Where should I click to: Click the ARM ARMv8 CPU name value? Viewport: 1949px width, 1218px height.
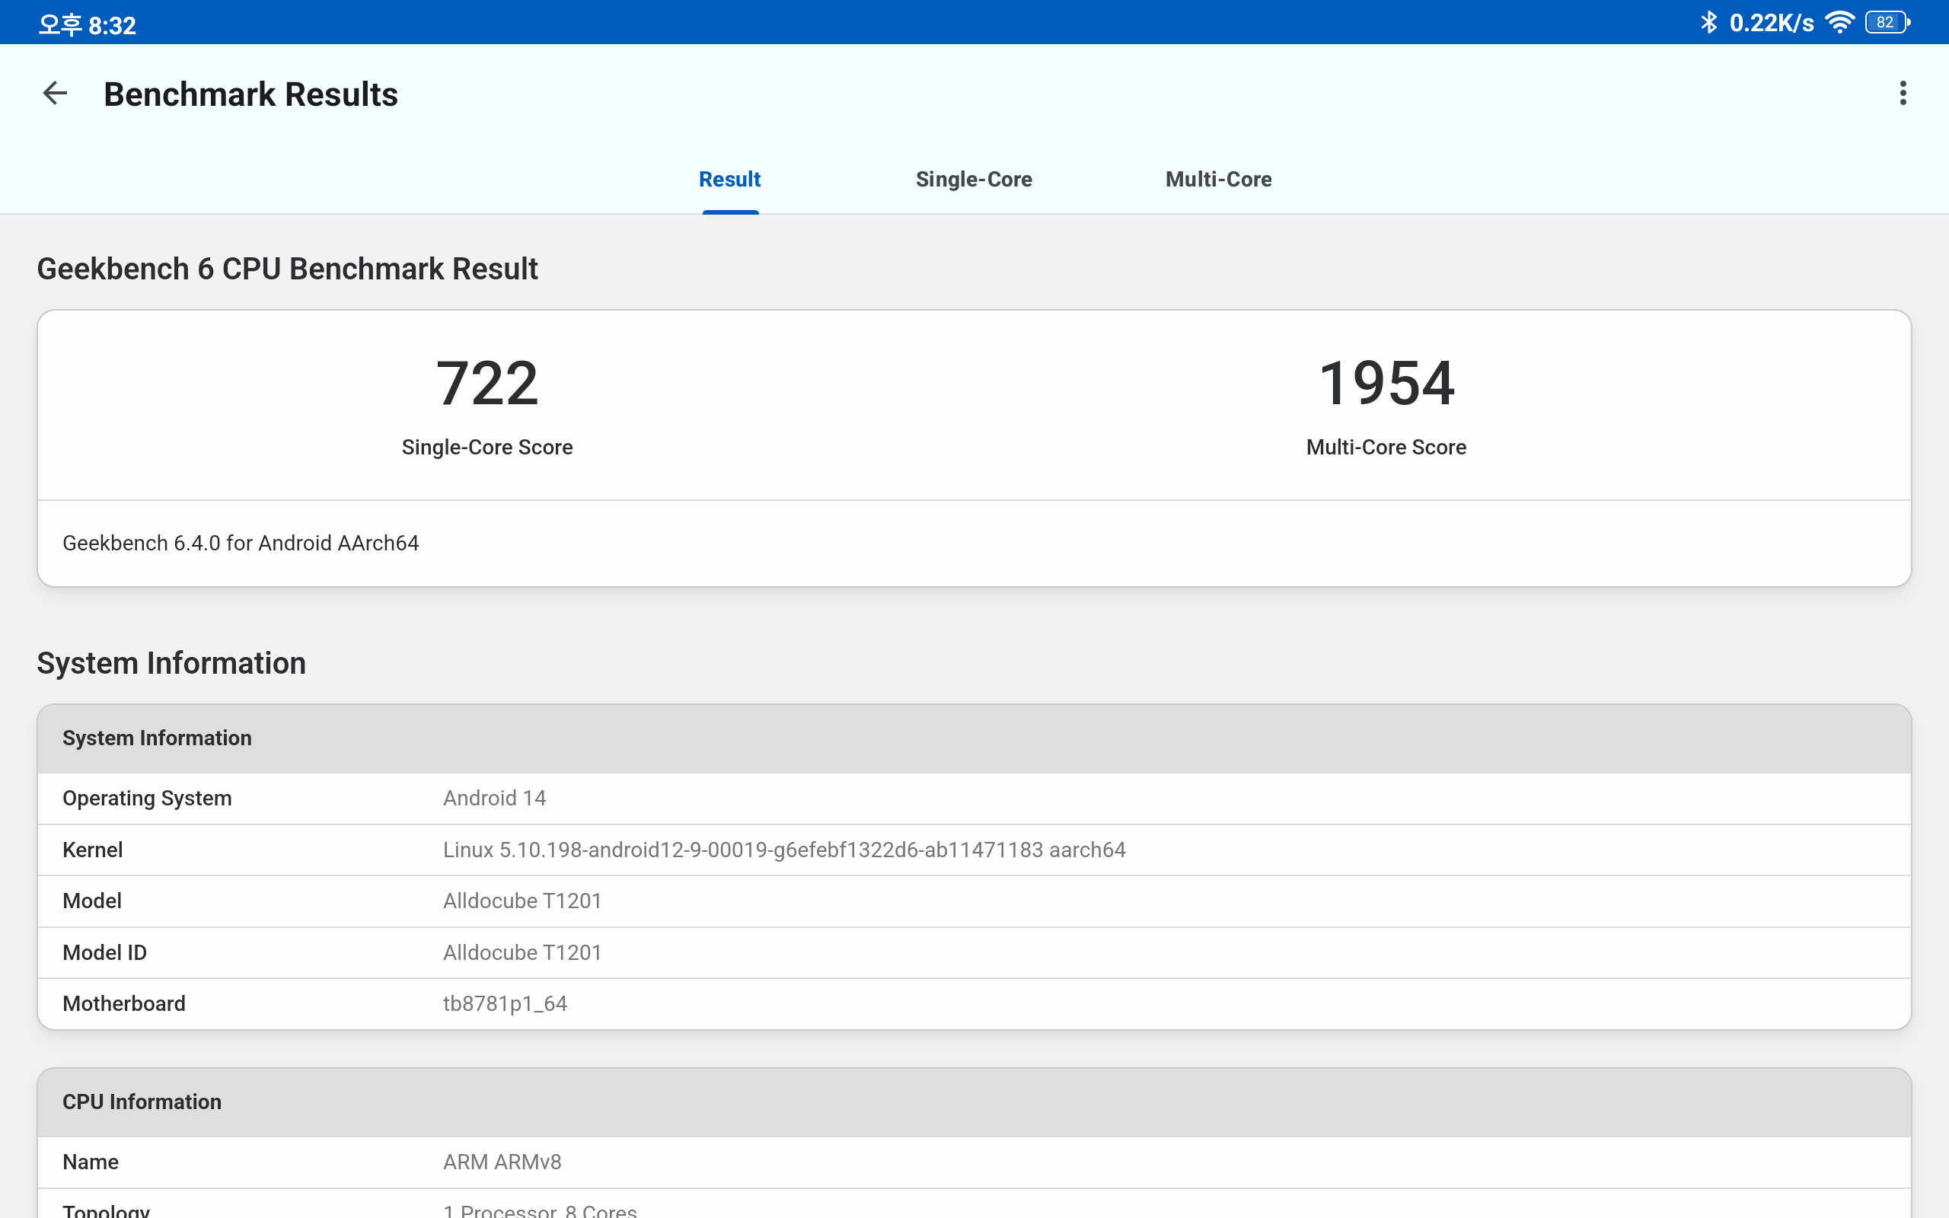click(x=502, y=1162)
